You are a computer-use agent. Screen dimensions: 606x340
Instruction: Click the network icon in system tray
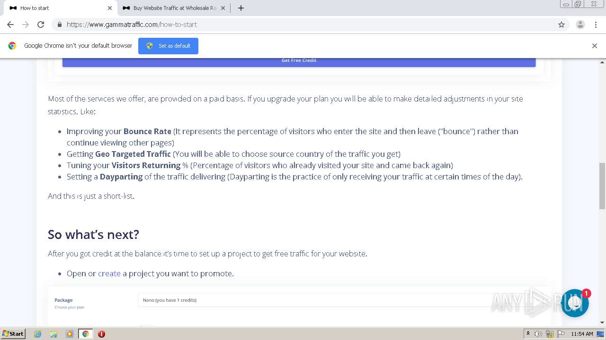[550, 334]
